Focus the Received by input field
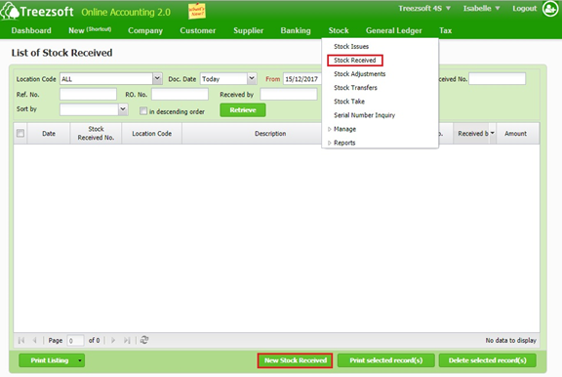 point(289,95)
